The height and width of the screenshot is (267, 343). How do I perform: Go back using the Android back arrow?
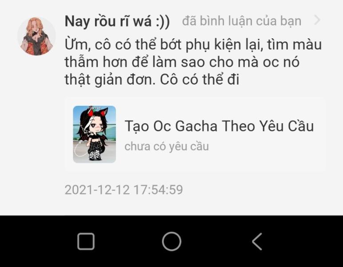point(257,241)
